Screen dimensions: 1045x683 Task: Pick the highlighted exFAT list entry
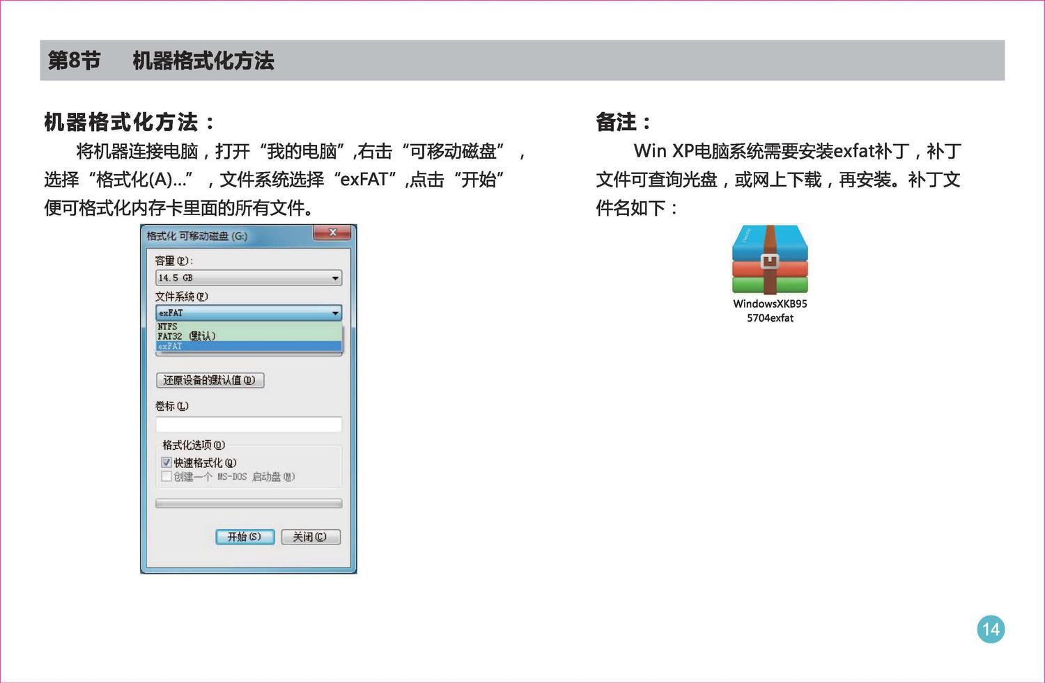(x=249, y=346)
